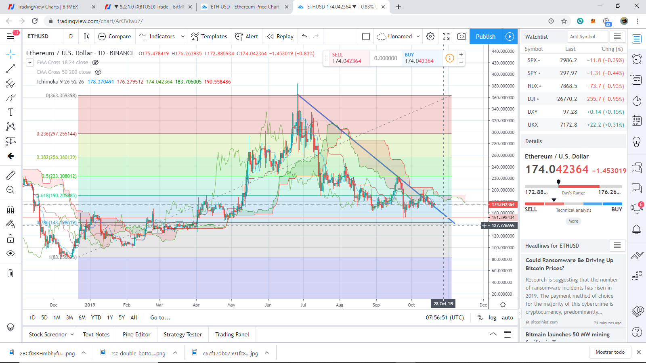Screen dimensions: 646x363
Task: Open the ransomware Bitcoin prices headline
Action: point(569,264)
